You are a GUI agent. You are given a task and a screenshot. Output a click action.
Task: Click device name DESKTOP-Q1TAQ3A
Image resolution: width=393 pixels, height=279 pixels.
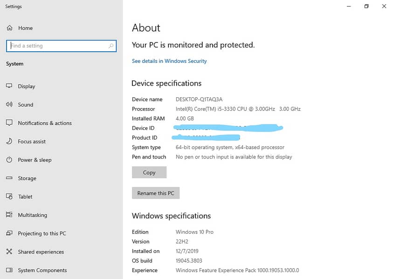(x=199, y=99)
